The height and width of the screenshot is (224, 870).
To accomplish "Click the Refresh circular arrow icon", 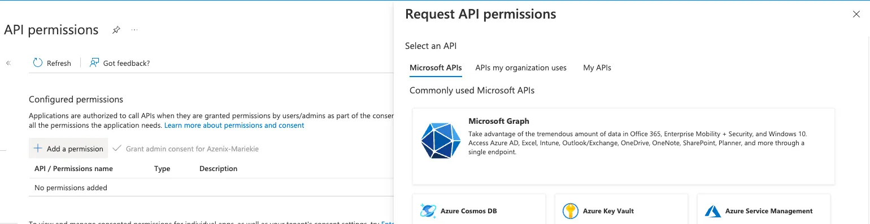I will (38, 63).
